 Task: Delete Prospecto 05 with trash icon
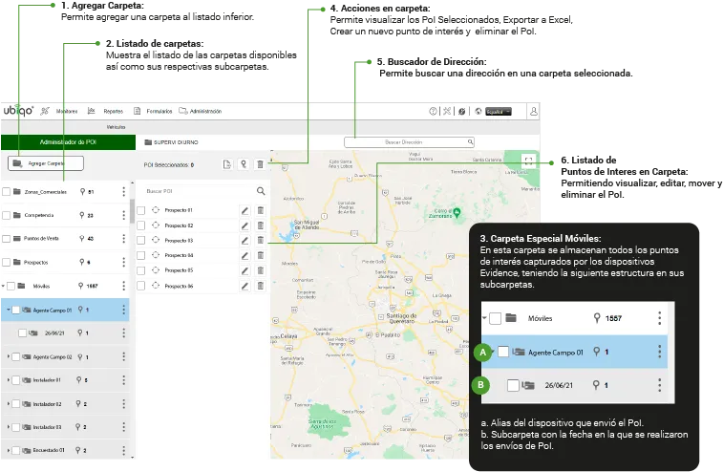pos(261,270)
